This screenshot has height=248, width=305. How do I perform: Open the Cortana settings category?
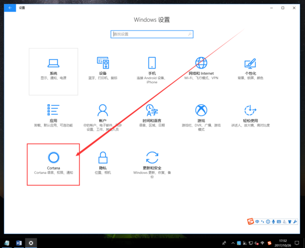click(53, 165)
